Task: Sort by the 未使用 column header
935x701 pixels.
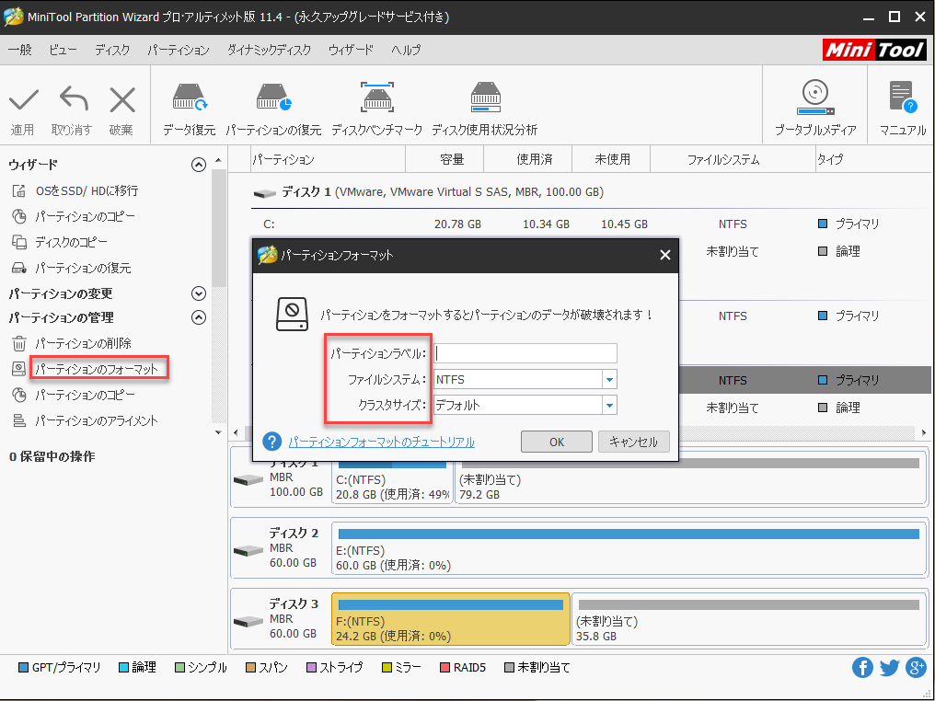Action: pyautogui.click(x=612, y=159)
